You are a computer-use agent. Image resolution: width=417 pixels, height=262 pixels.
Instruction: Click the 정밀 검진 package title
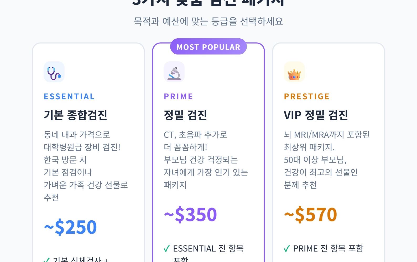pos(185,115)
